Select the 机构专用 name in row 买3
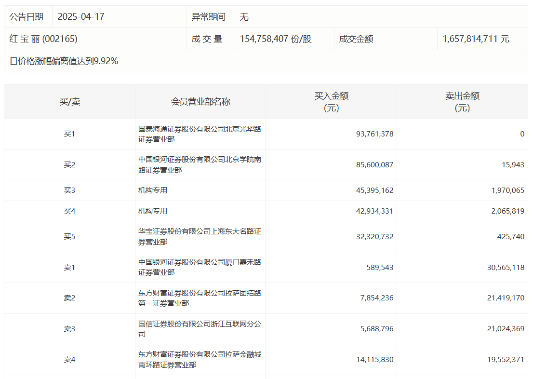Image resolution: width=533 pixels, height=379 pixels. coord(153,190)
